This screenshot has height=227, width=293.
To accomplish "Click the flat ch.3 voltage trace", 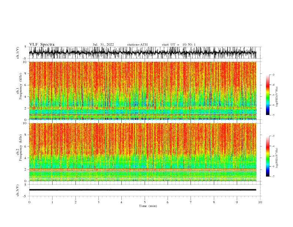I will click(142, 190).
